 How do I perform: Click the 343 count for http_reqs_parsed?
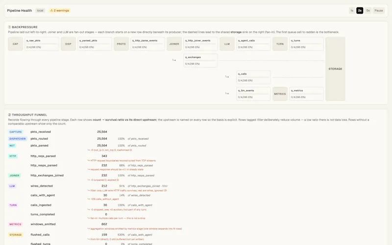pyautogui.click(x=104, y=156)
